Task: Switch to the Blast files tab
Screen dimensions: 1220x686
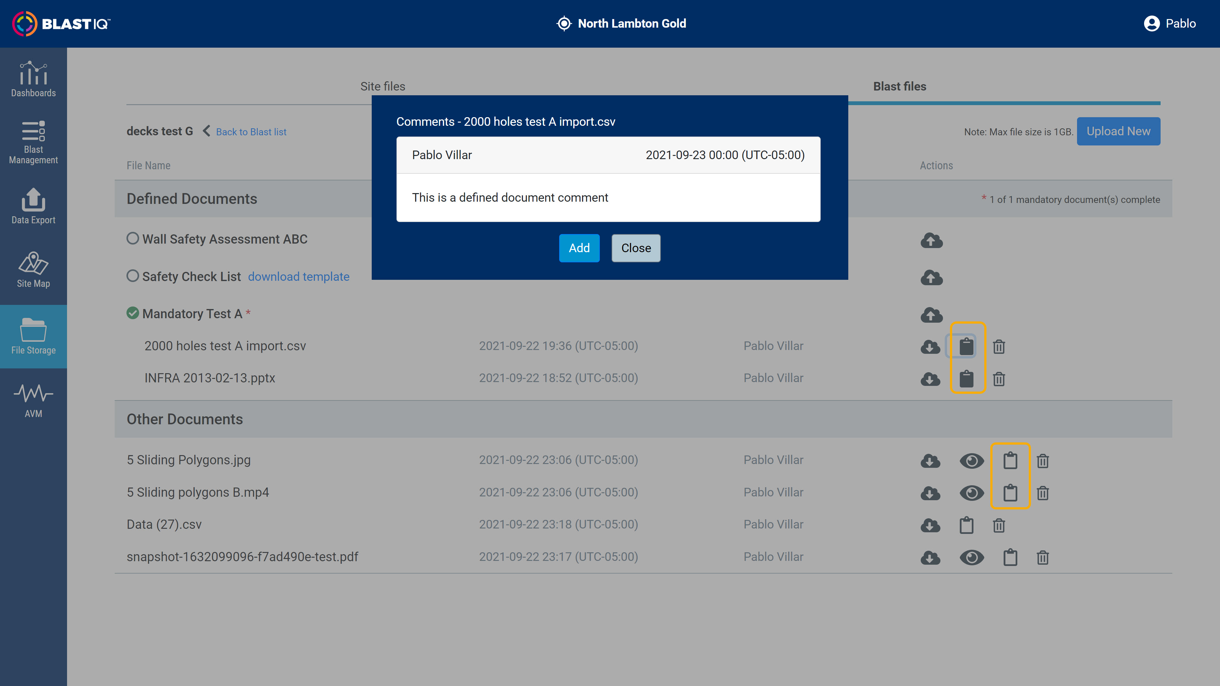Action: pos(899,86)
